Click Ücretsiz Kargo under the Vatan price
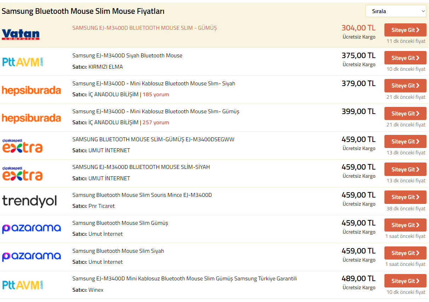The height and width of the screenshot is (302, 429). pyautogui.click(x=359, y=37)
